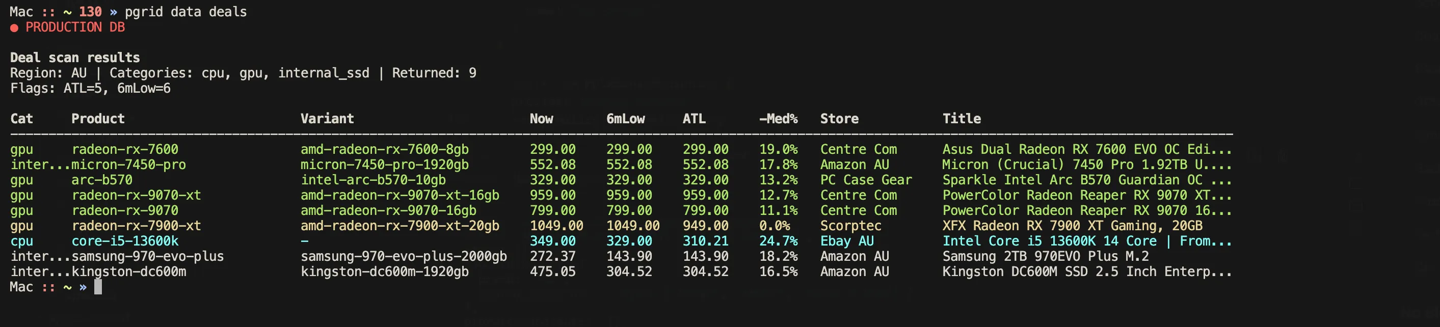Click the cursor block at the bottom prompt
Screen dimensions: 1440x327
98,287
